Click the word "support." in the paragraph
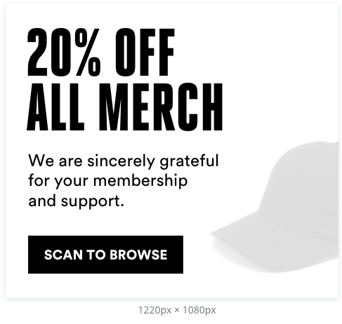 [93, 202]
